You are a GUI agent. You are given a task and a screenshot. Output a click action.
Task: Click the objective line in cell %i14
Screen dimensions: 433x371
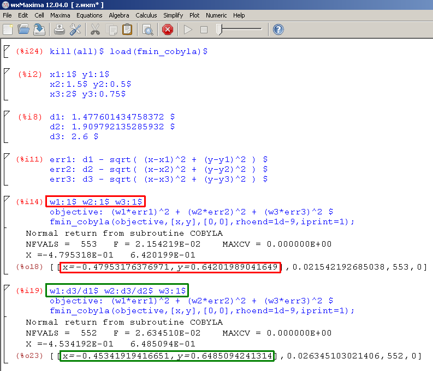pos(191,212)
